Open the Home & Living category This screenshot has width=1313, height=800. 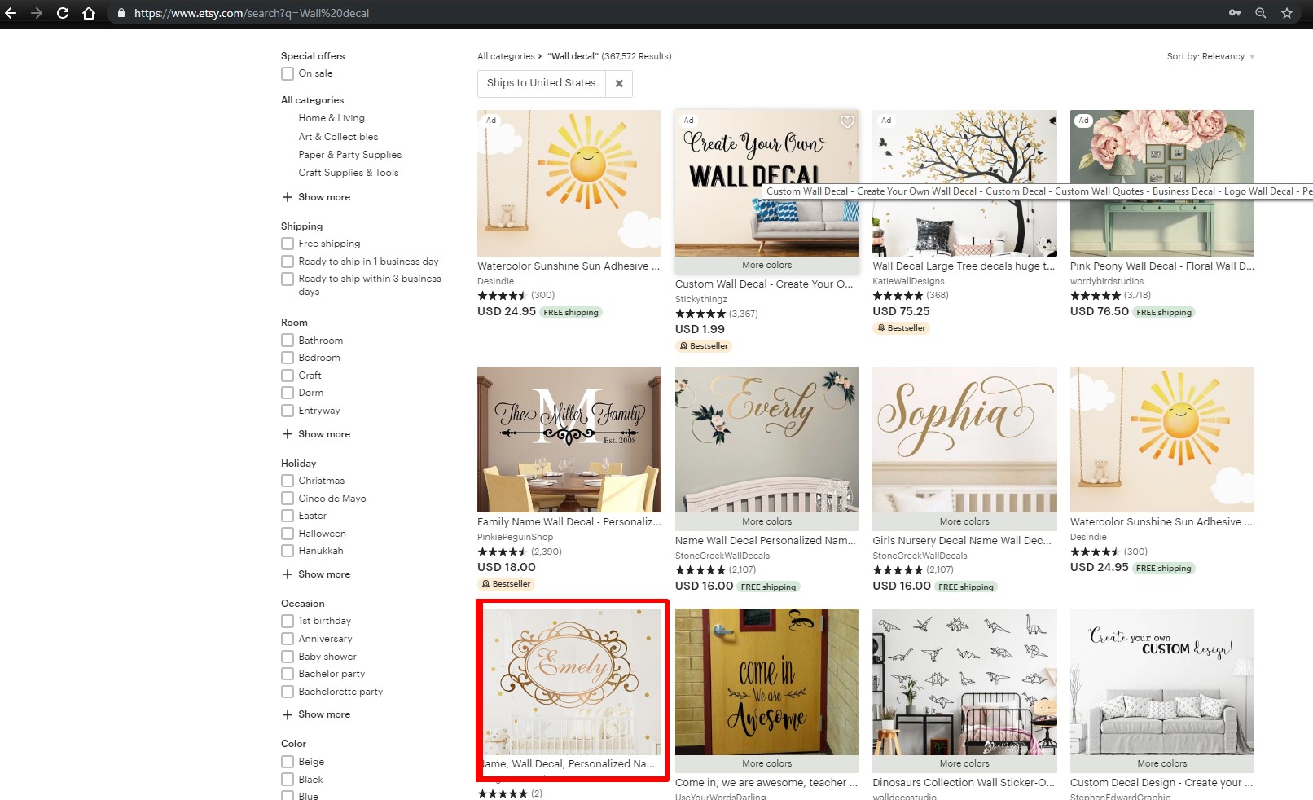pos(332,118)
